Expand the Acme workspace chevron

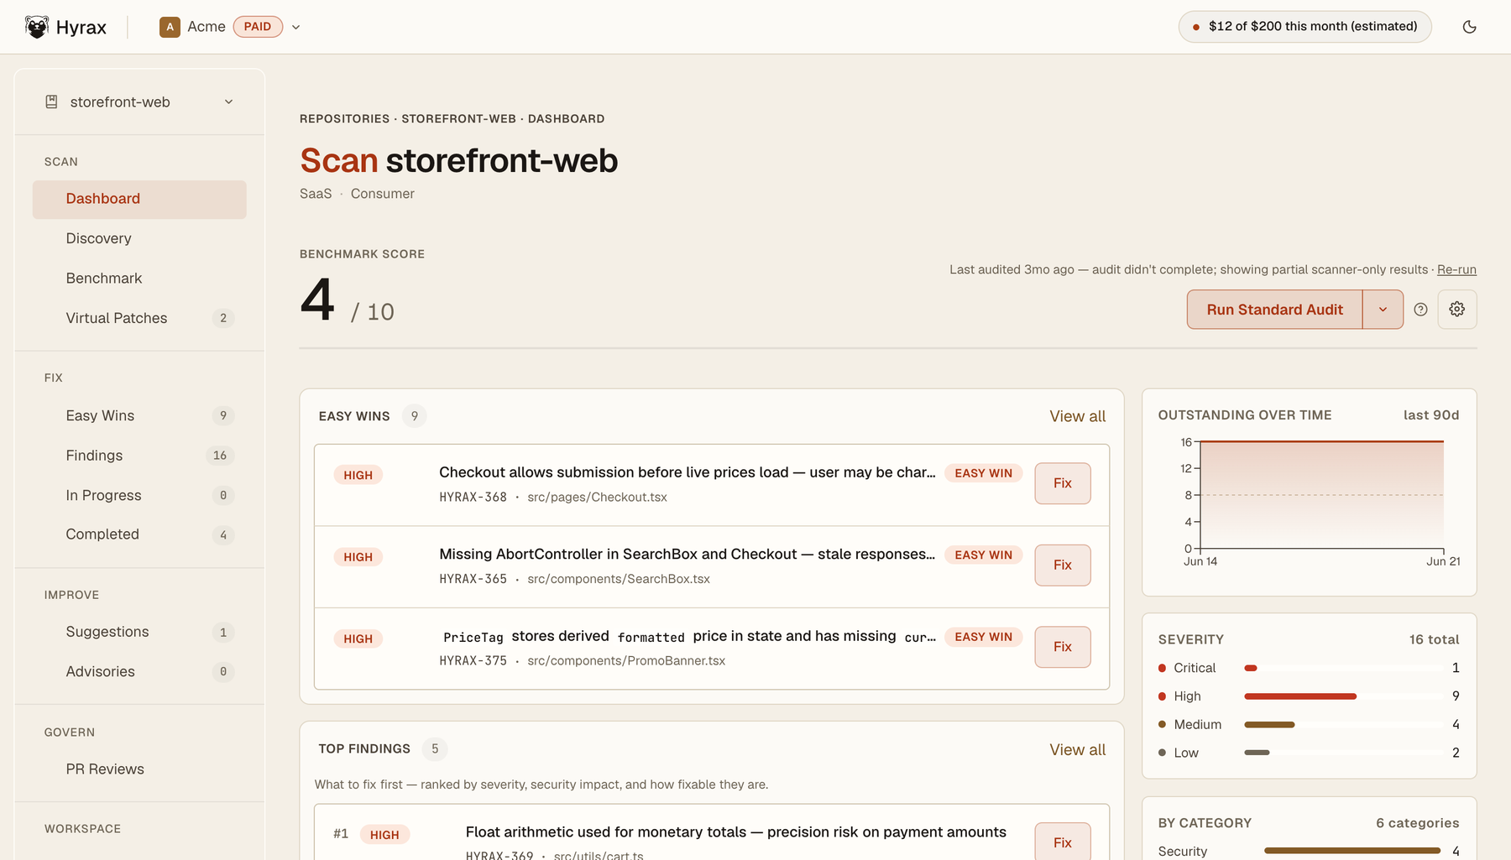point(295,27)
